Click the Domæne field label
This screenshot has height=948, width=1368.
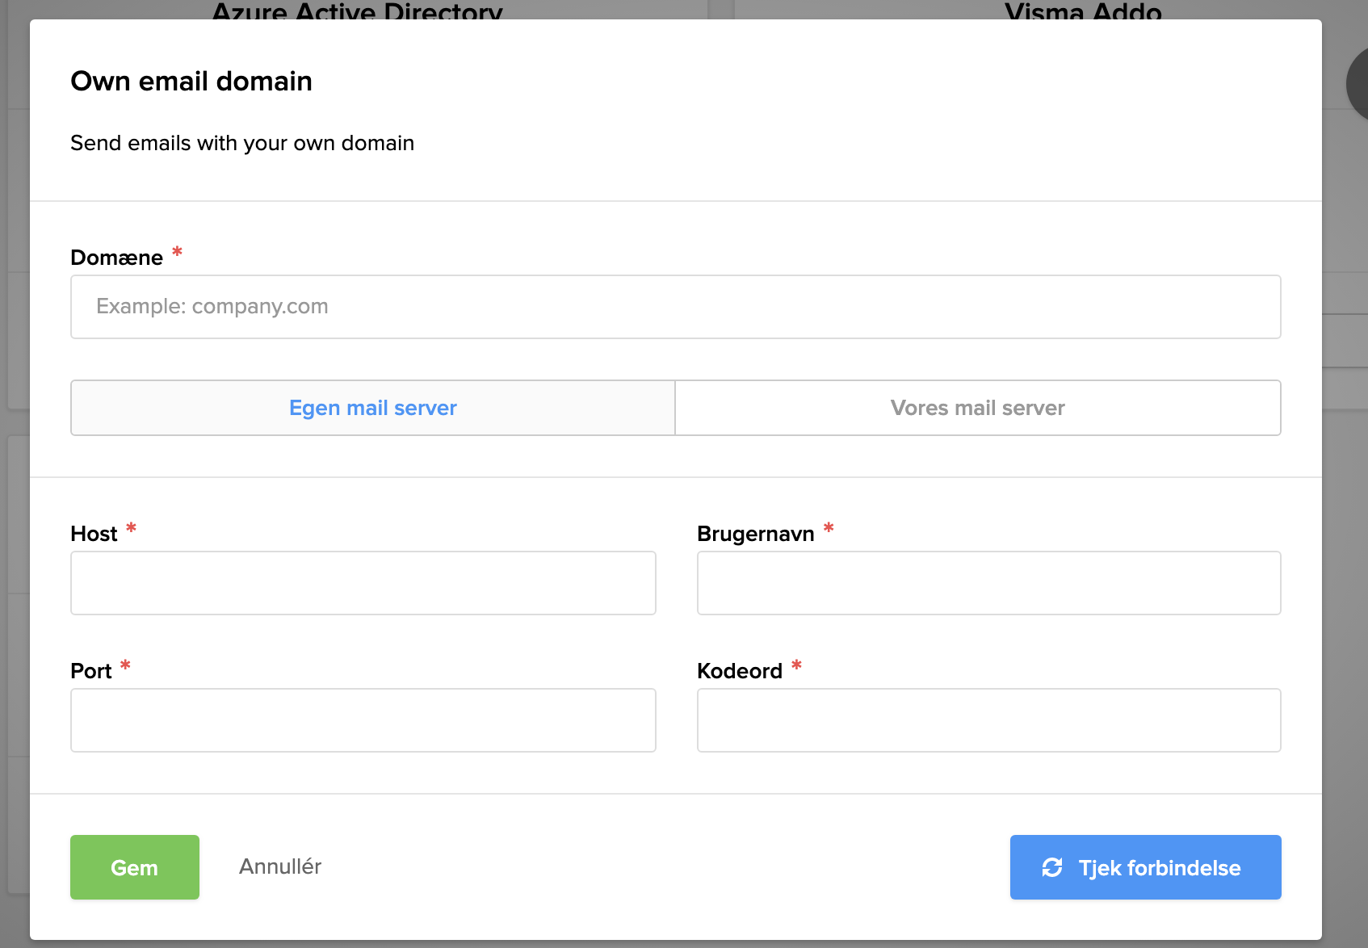pyautogui.click(x=117, y=258)
